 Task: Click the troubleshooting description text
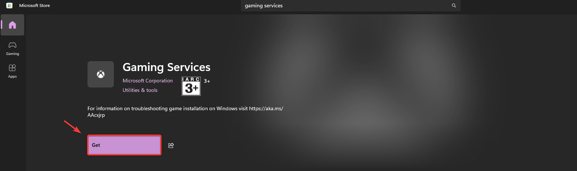tap(167, 108)
